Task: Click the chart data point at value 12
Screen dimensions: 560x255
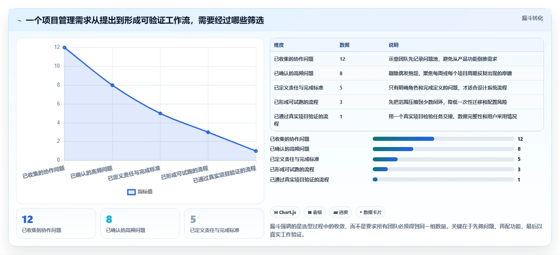Action: pos(65,48)
